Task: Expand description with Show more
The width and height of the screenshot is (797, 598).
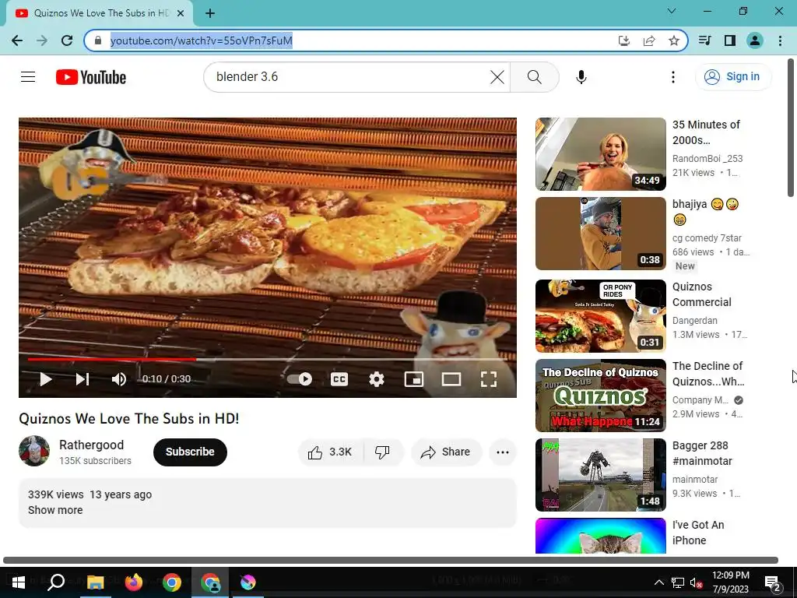Action: [55, 510]
